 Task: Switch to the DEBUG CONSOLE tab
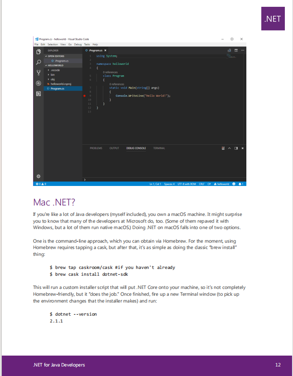tap(136, 148)
